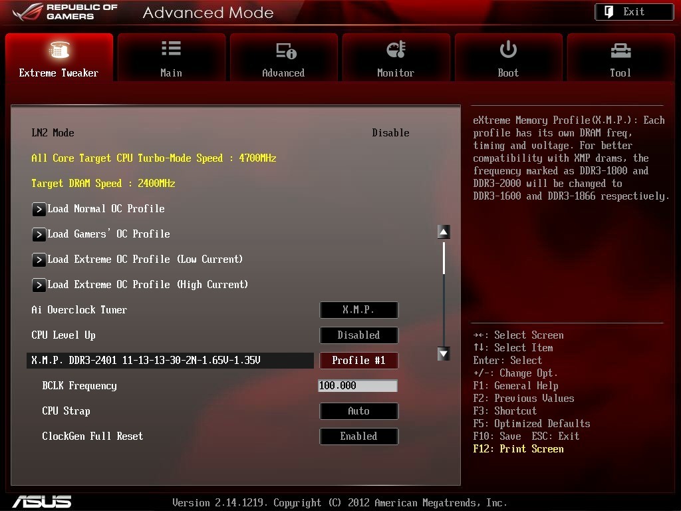Change the LN2 Mode Disable value
681x511 pixels.
pos(390,133)
